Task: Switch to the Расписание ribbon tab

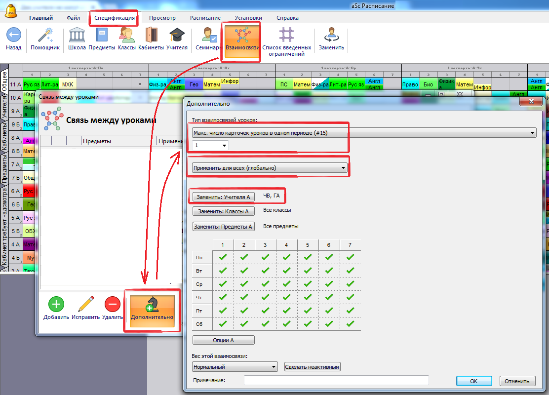Action: point(205,18)
